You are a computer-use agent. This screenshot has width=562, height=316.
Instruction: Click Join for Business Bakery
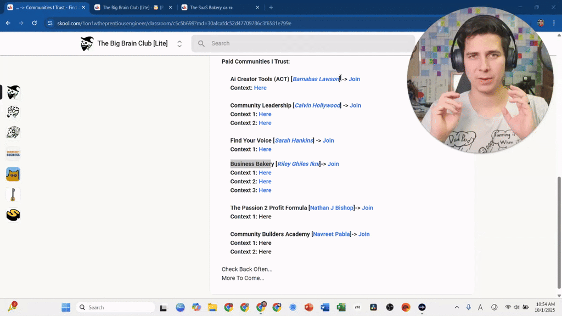[333, 163]
